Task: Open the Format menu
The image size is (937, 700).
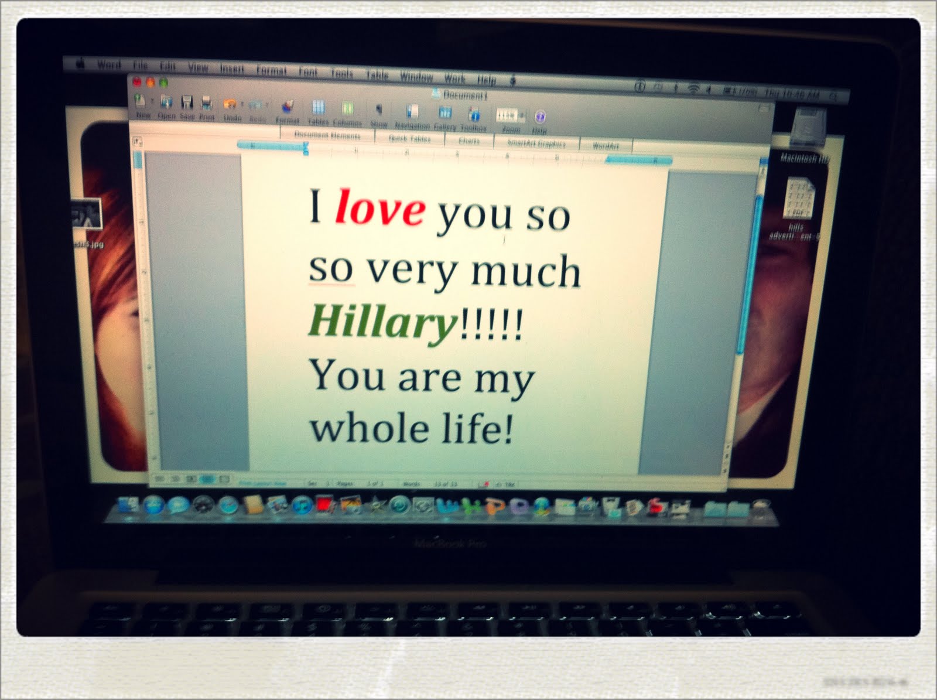Action: pyautogui.click(x=271, y=70)
